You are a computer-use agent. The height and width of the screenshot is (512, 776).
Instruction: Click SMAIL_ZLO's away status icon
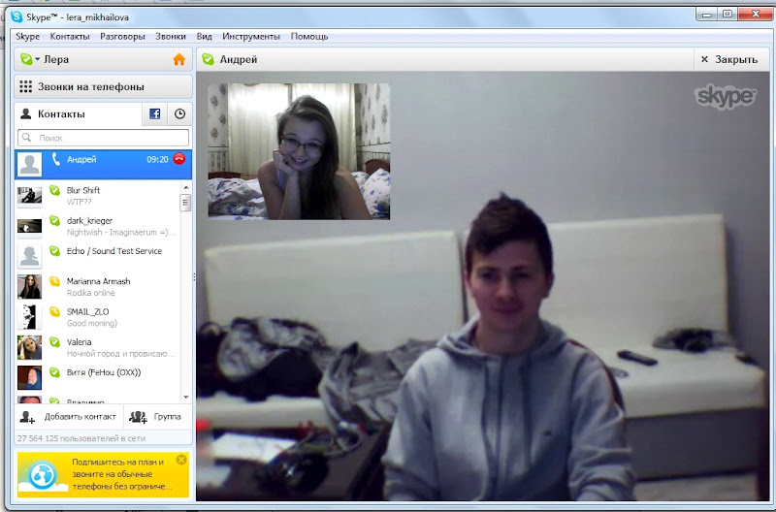click(54, 311)
